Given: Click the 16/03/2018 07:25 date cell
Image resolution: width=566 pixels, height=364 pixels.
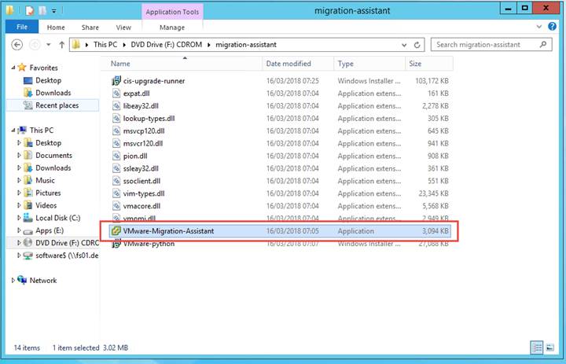Looking at the screenshot, I should (292, 81).
